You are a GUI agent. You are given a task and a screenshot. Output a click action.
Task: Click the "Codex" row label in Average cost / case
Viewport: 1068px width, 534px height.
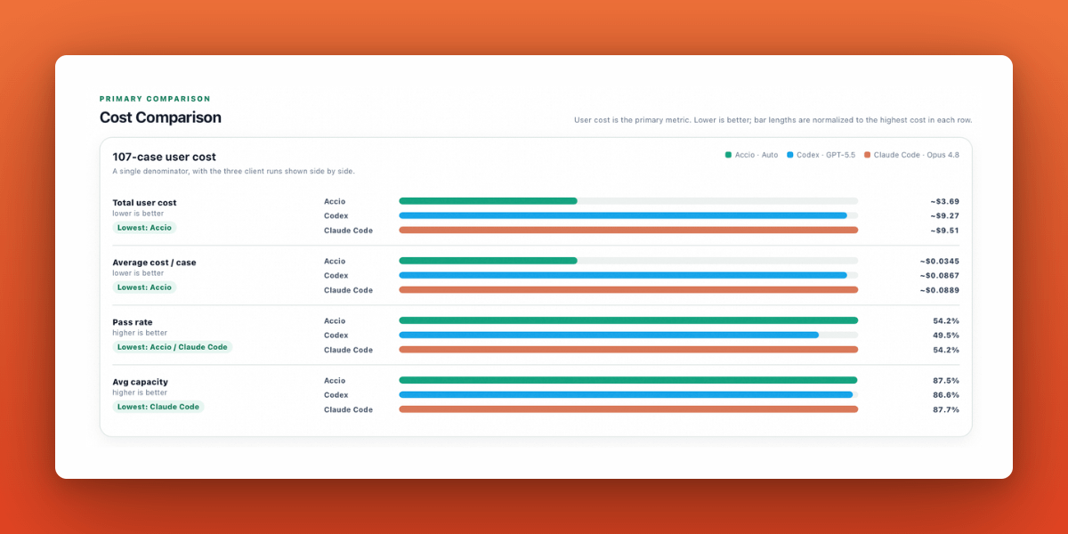click(336, 275)
